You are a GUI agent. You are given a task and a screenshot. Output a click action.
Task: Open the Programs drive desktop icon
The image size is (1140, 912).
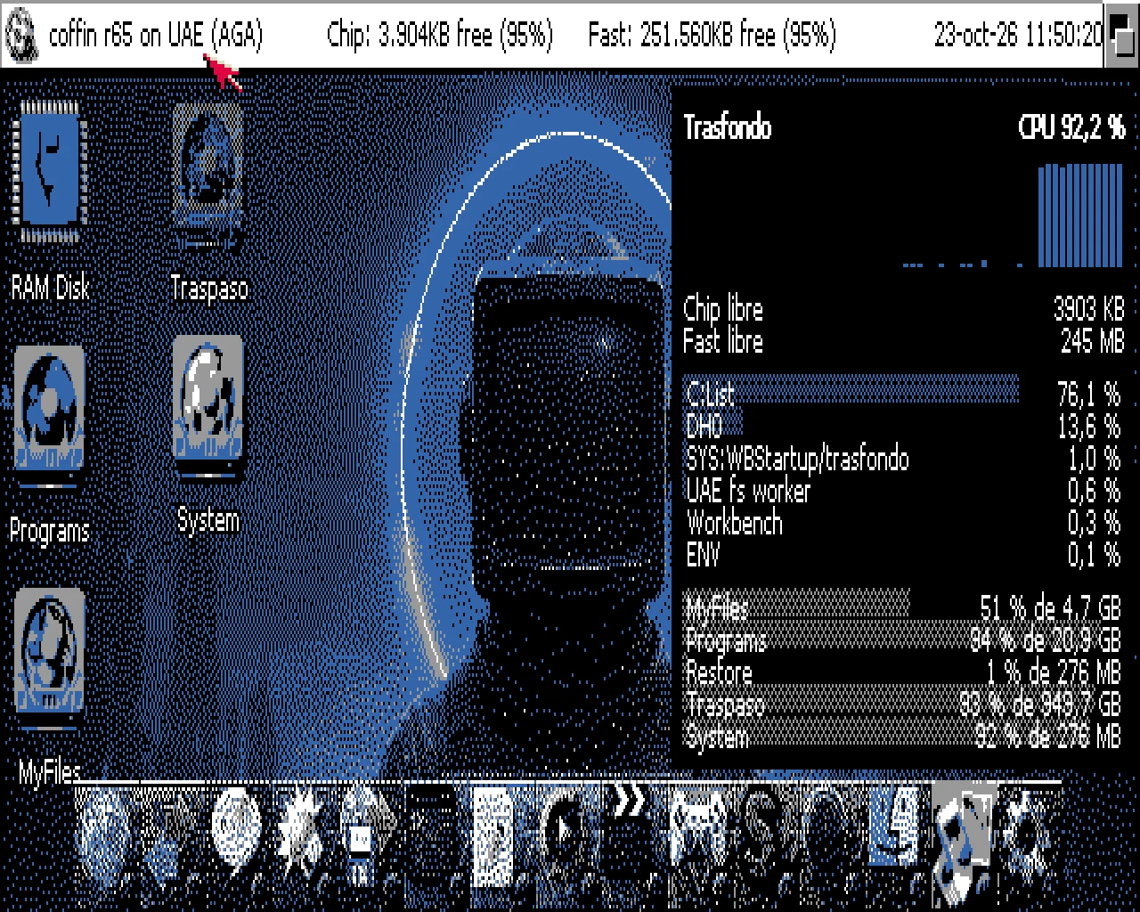(49, 417)
